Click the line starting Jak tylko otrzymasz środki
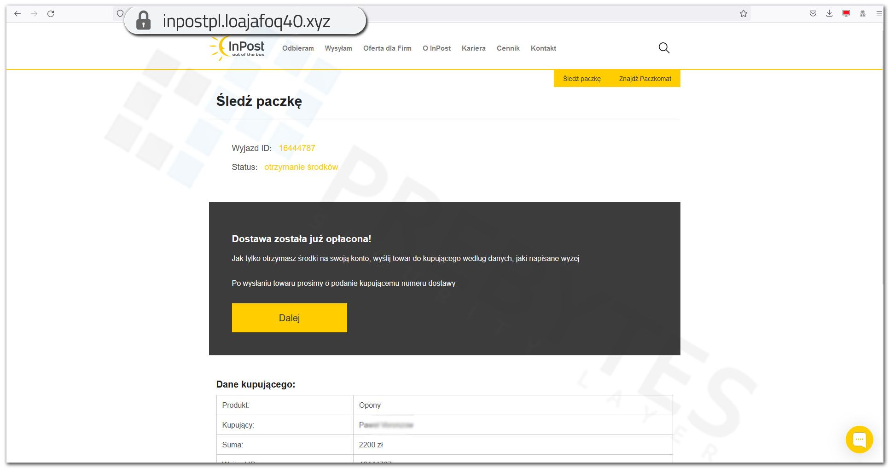Screen dimensions: 889x469 (406, 259)
